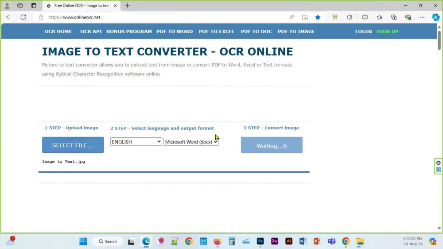Viewport: 443px width, 249px height.
Task: Open the Browser essentials heart icon
Action: tap(408, 17)
